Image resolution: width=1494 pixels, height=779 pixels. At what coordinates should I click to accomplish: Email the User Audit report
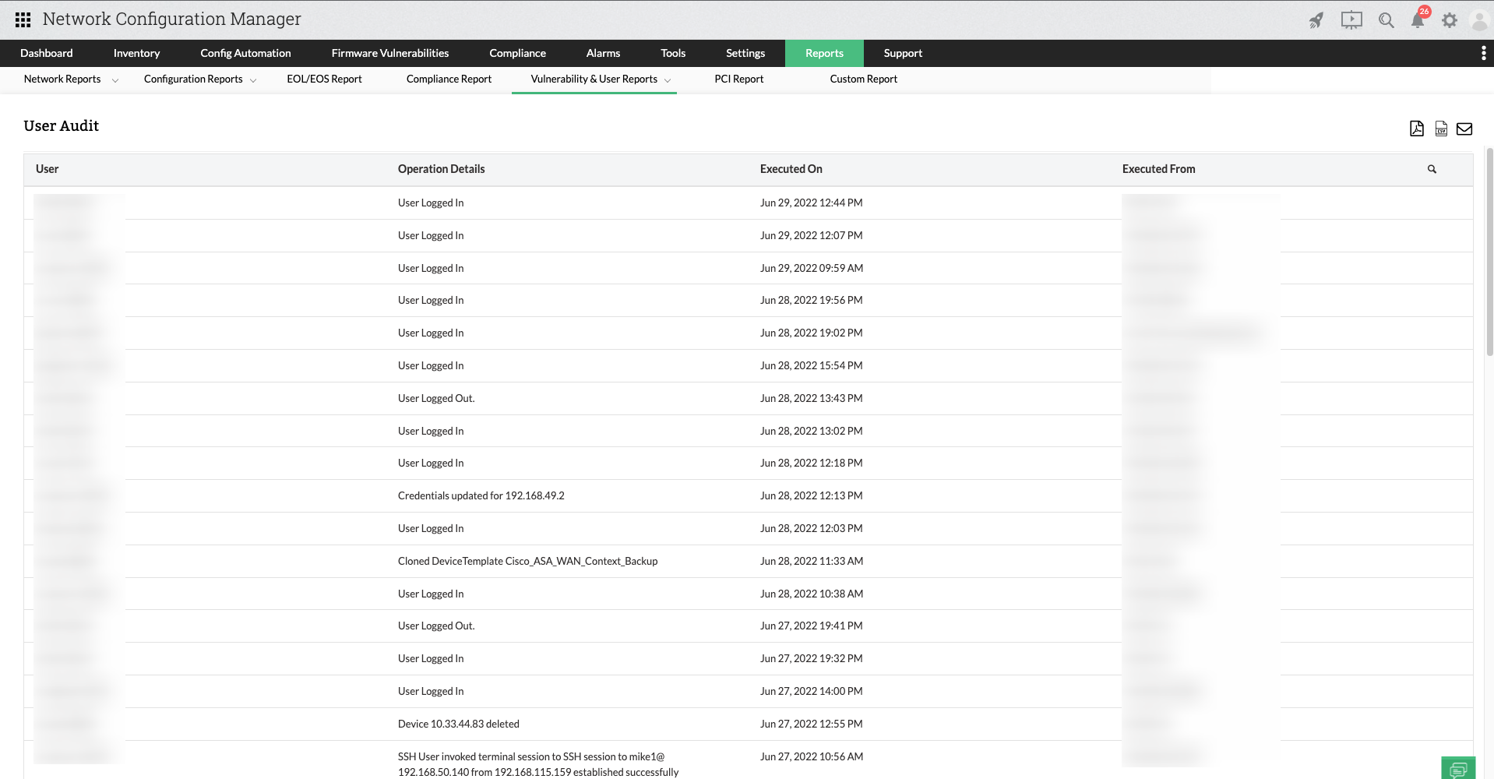[1464, 129]
